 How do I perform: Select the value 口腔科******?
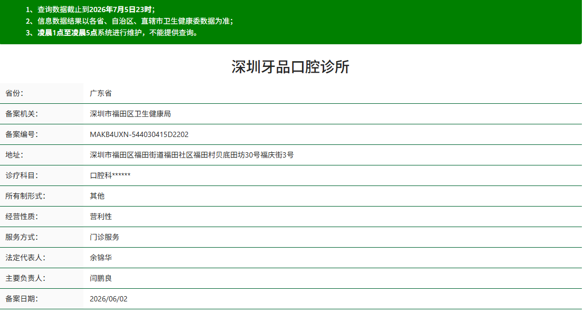click(x=110, y=175)
